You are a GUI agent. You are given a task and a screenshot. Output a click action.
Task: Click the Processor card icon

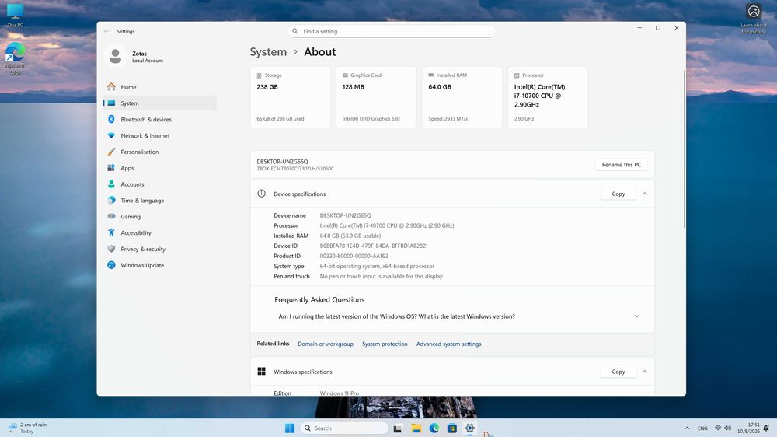point(517,75)
